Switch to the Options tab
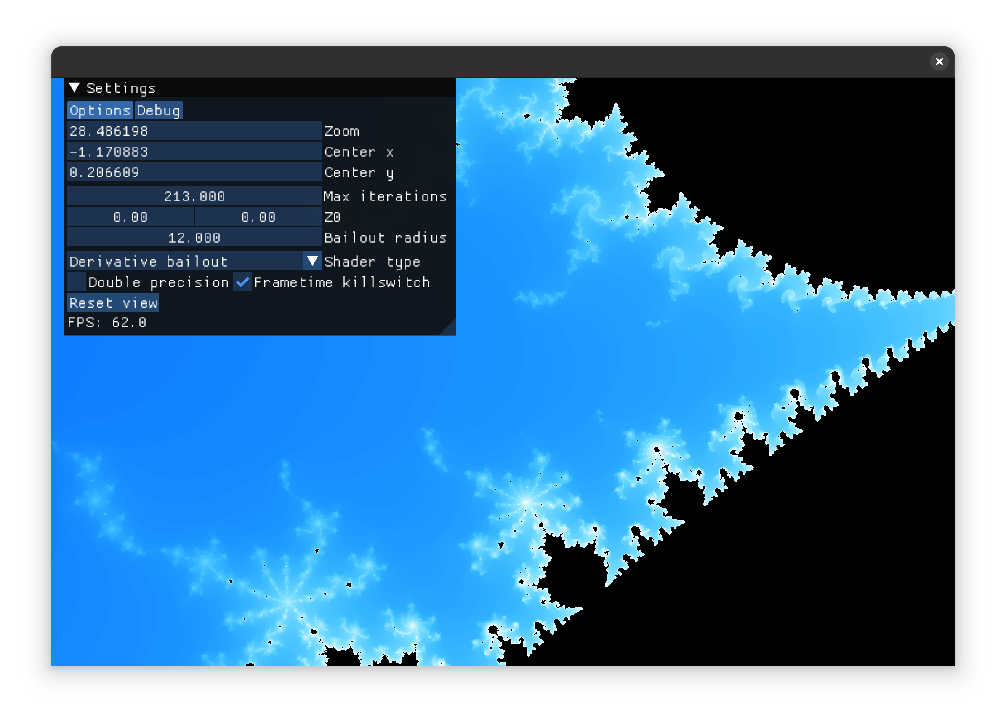The image size is (1006, 722). click(x=100, y=110)
